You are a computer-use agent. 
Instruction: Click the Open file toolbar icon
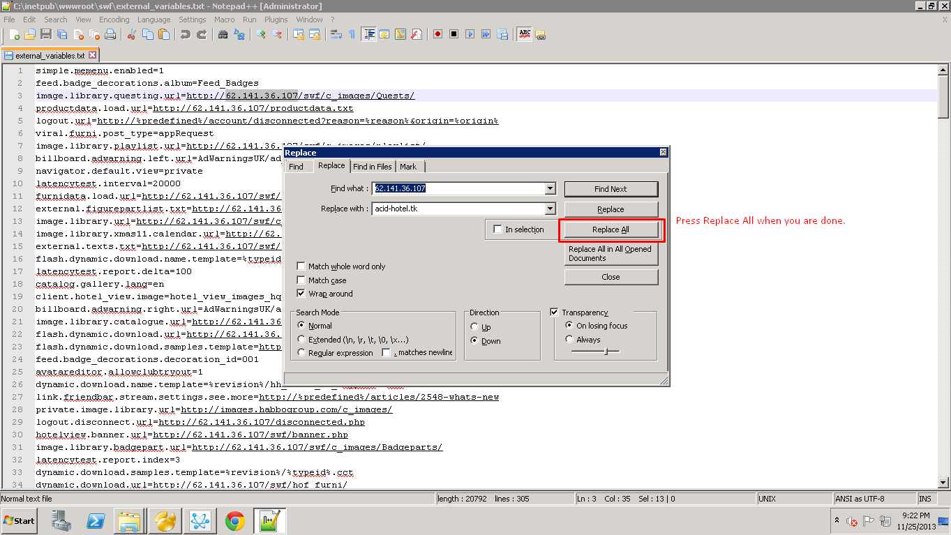point(30,34)
